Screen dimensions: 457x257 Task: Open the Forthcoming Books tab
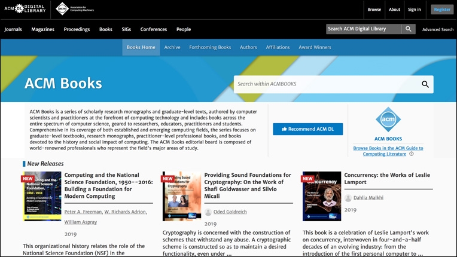(210, 47)
